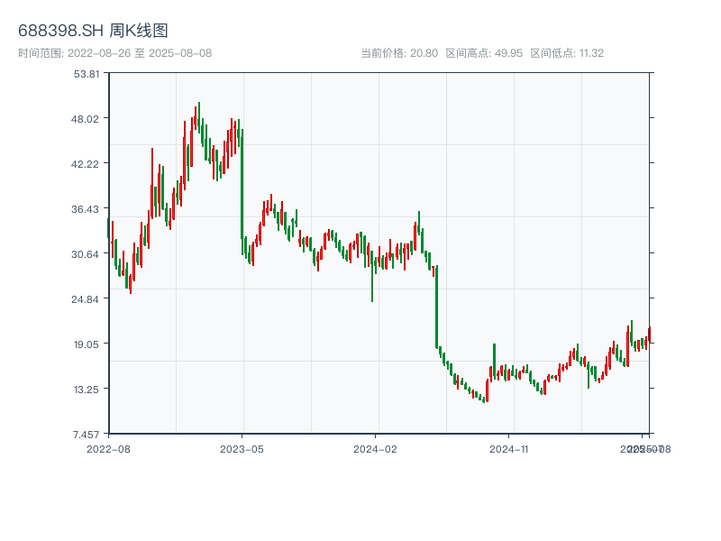Image resolution: width=721 pixels, height=541 pixels.
Task: Select the 42.22 y-axis price label
Action: pyautogui.click(x=87, y=164)
